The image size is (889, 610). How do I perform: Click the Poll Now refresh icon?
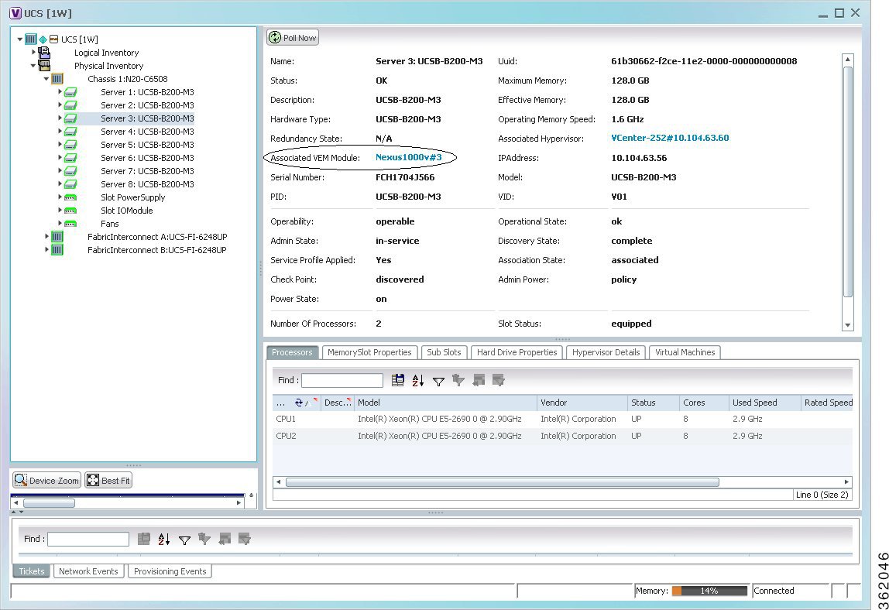point(275,37)
